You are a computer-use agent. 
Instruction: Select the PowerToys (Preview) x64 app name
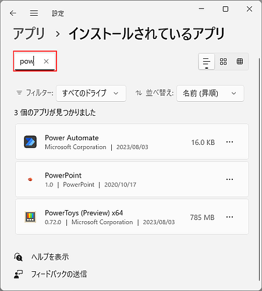coord(84,213)
